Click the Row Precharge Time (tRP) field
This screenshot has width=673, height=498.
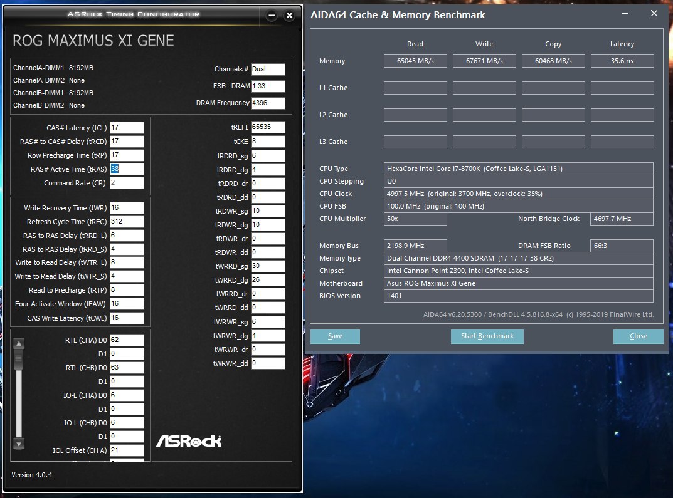(127, 155)
